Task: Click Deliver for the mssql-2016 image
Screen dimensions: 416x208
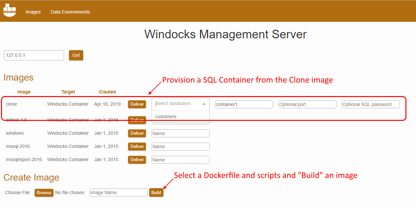Action: 137,147
